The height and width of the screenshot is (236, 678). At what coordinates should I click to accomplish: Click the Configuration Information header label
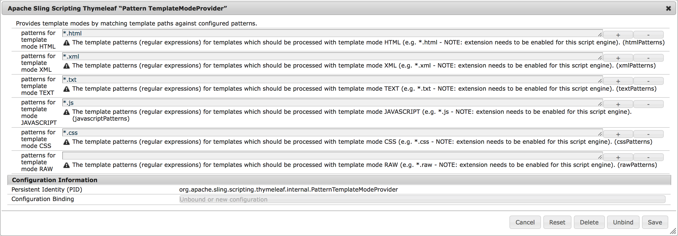coord(54,180)
